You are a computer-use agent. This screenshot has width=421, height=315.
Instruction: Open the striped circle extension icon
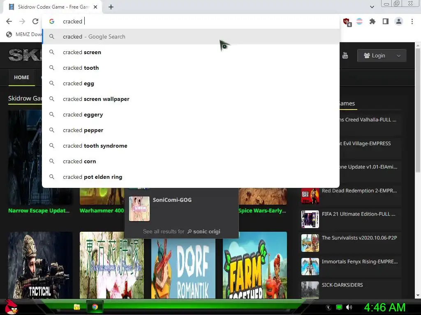tap(359, 21)
